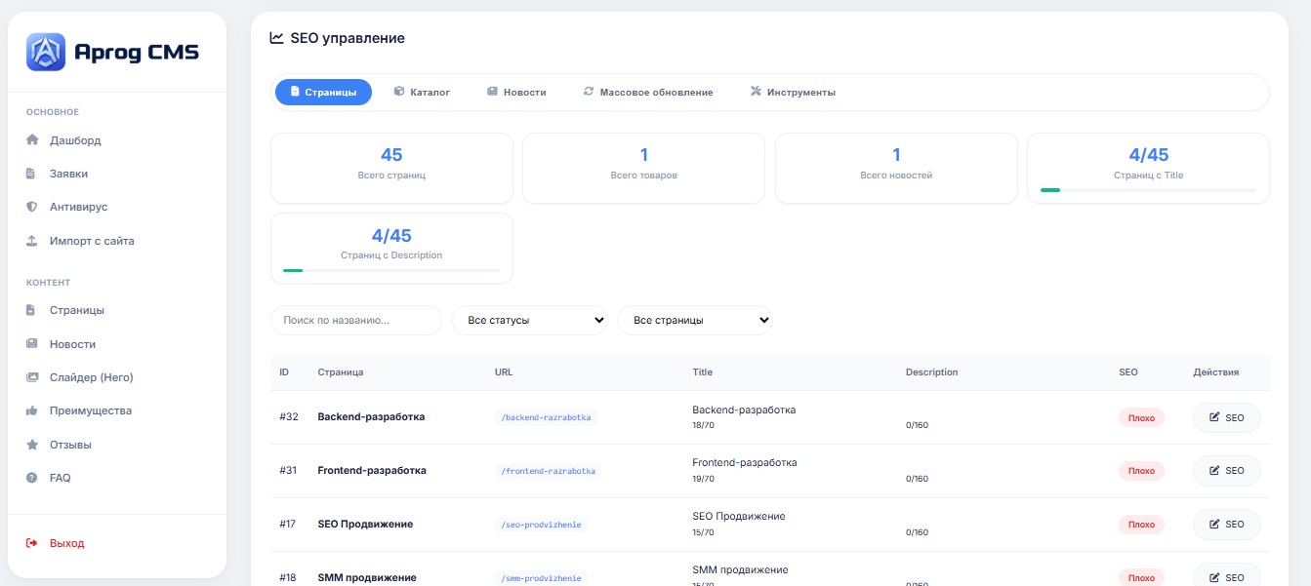Click the thumbs-up icon beside Преимущества

coord(32,410)
